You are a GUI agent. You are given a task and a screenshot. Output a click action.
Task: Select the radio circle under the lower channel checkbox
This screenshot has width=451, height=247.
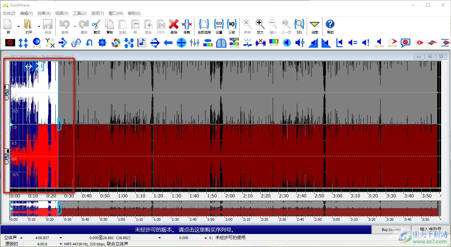click(x=6, y=162)
